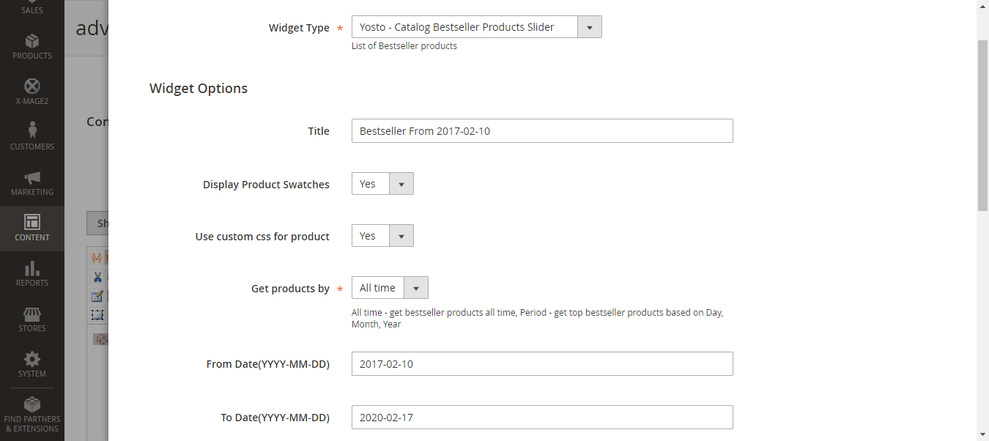Viewport: 989px width, 441px height.
Task: Open the Reports bar chart menu
Action: [x=32, y=274]
